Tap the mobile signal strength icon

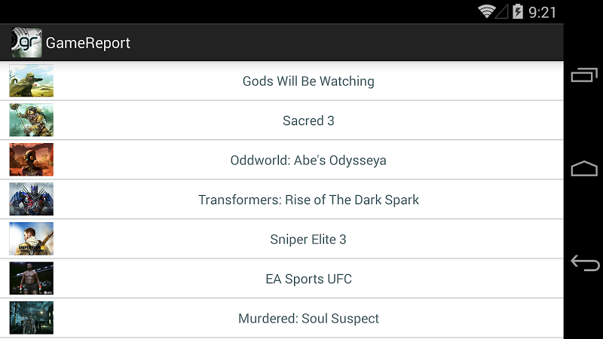pyautogui.click(x=501, y=12)
